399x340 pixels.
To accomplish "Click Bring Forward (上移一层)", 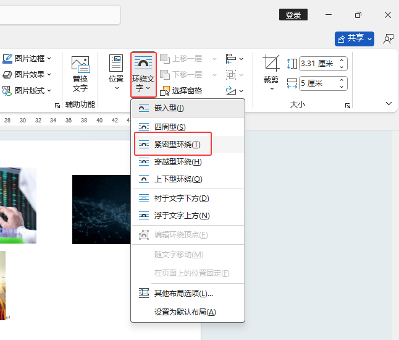I will tap(182, 59).
